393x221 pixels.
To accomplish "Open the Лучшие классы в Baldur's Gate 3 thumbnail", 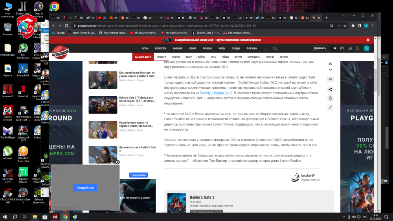I will tap(103, 155).
